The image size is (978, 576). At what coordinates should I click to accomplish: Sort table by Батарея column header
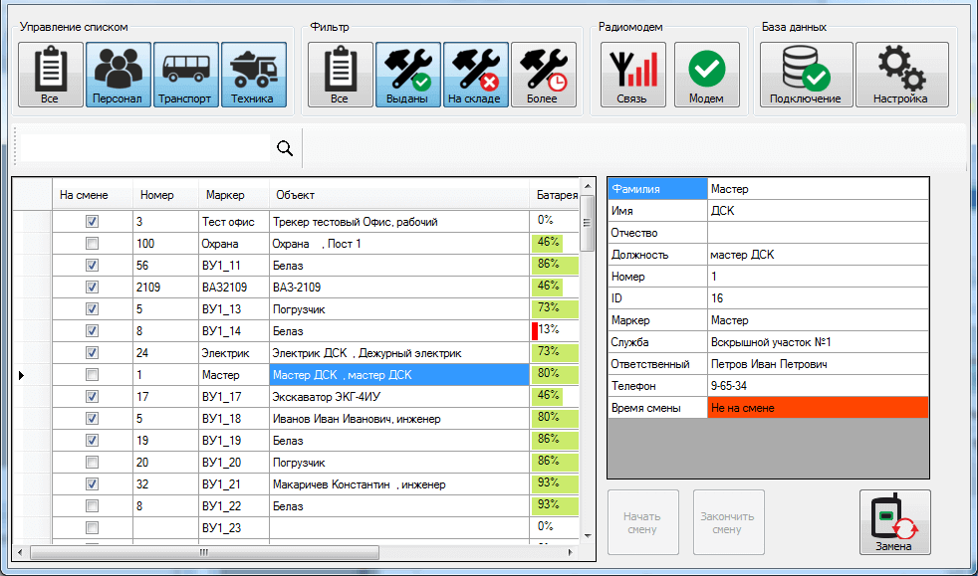click(x=556, y=195)
